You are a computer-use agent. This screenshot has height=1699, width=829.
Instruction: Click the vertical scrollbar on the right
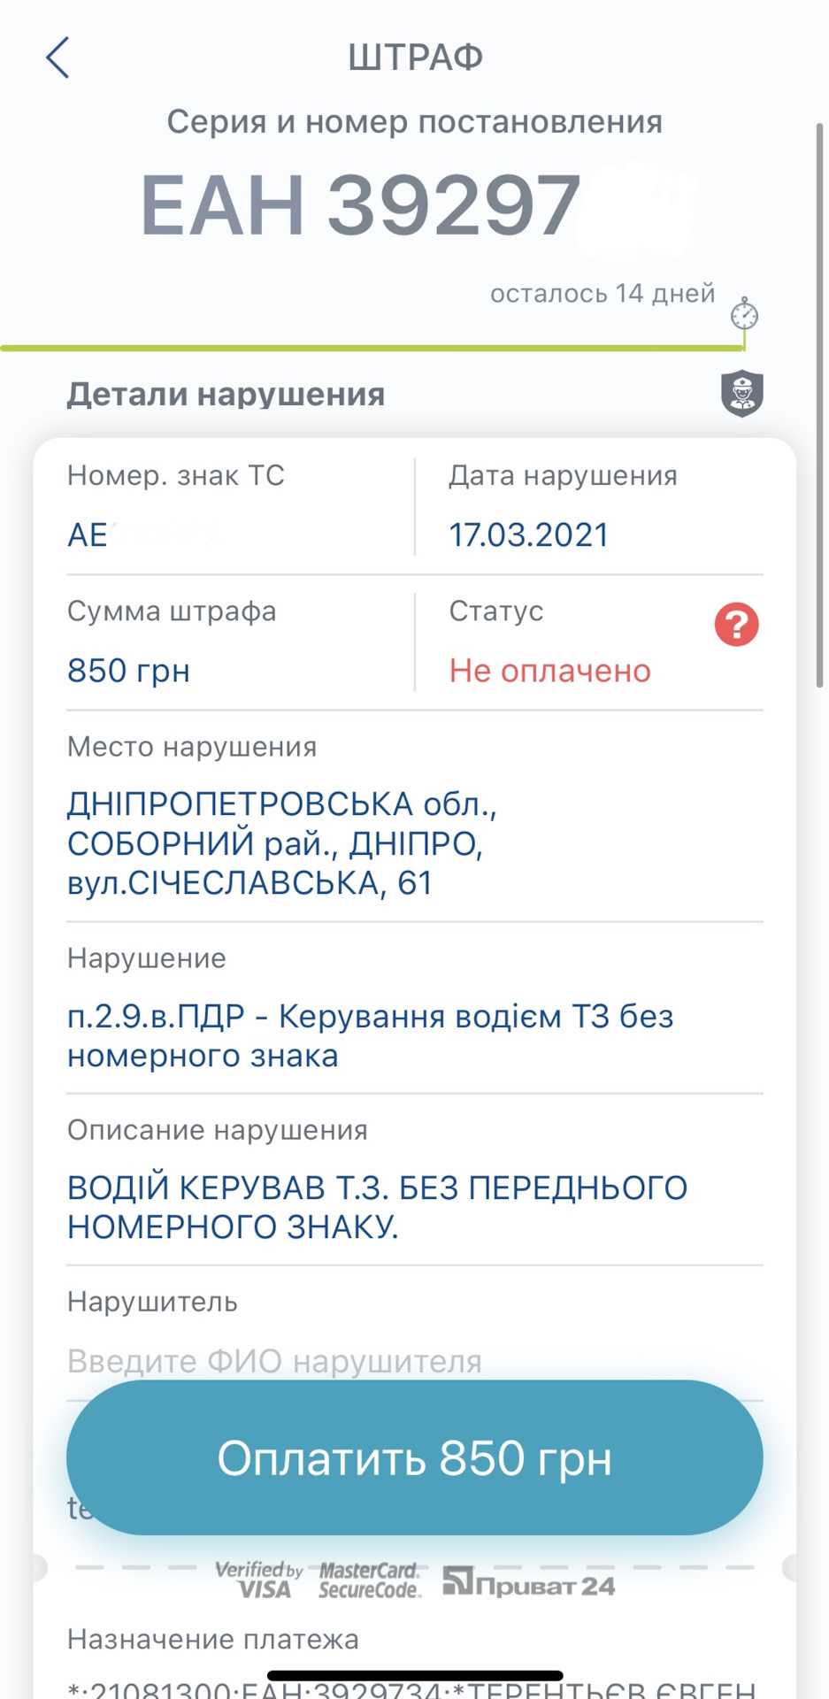tap(819, 407)
